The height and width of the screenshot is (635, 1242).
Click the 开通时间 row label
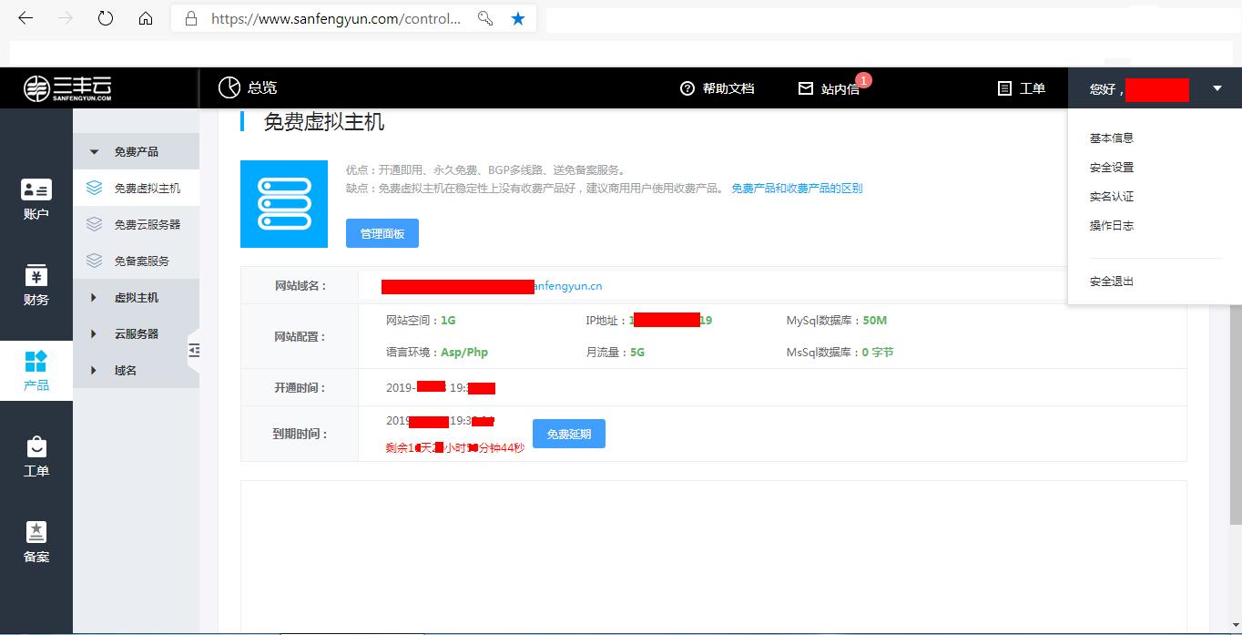(x=300, y=388)
